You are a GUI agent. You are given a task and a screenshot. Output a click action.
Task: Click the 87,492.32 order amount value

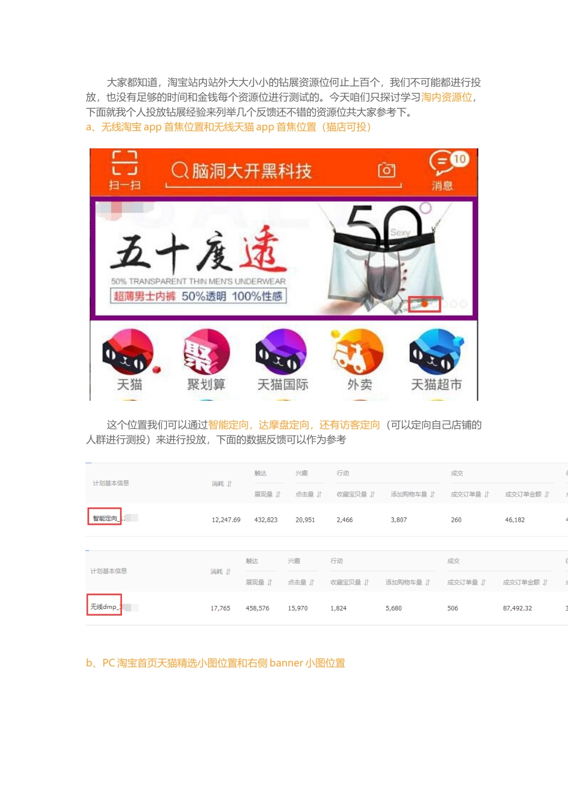coord(517,608)
